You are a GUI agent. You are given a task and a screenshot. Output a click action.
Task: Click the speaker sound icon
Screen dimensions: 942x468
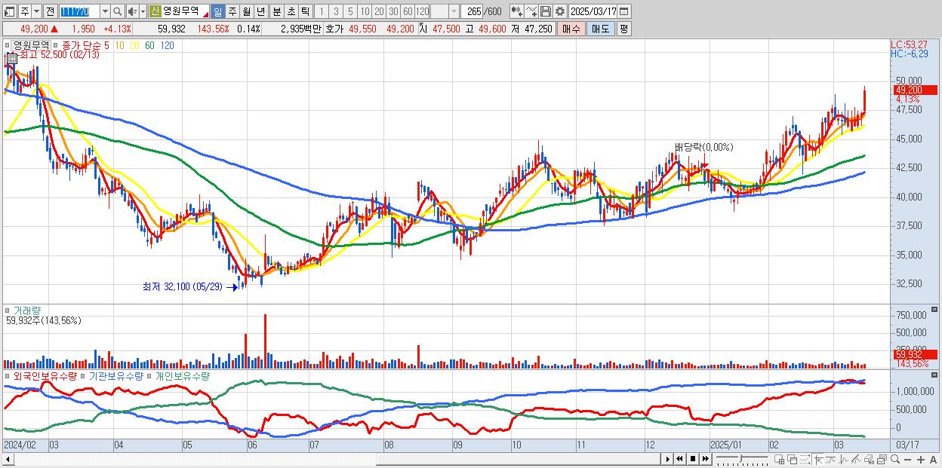tap(132, 12)
